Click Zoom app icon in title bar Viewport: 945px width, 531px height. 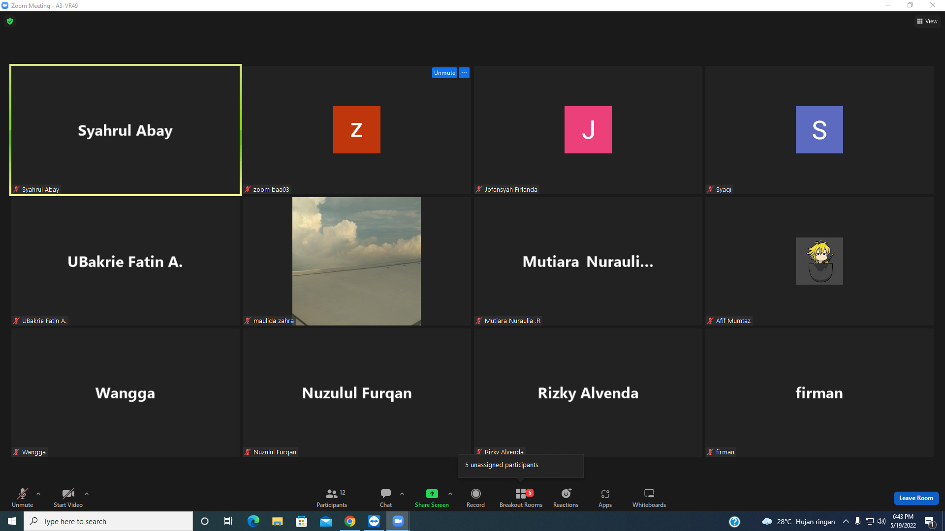tap(5, 5)
